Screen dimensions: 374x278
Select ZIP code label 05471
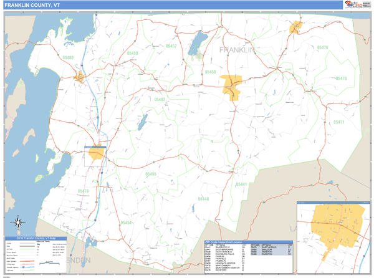click(338, 122)
